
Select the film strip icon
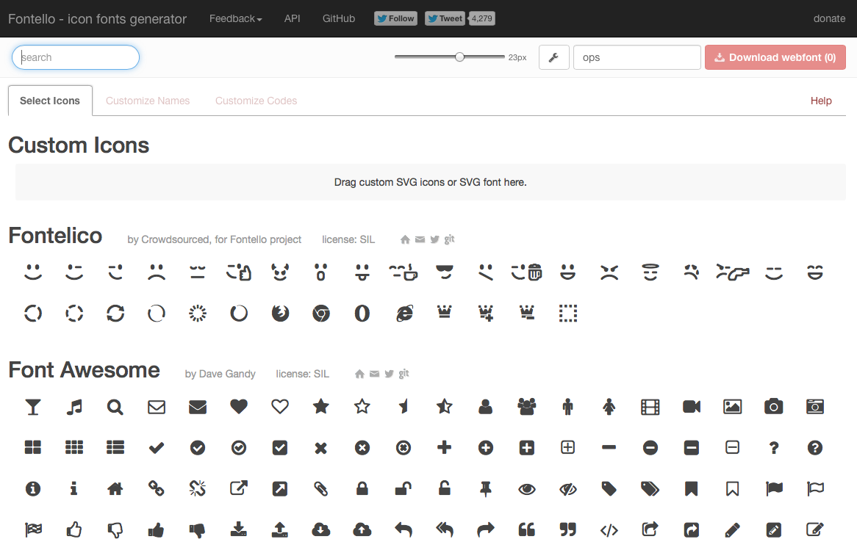[650, 407]
